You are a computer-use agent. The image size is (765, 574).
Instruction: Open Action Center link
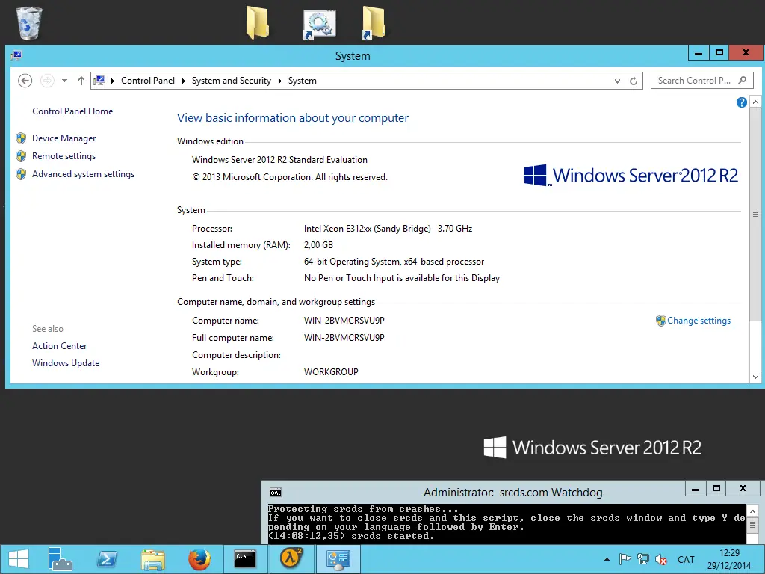pos(60,346)
